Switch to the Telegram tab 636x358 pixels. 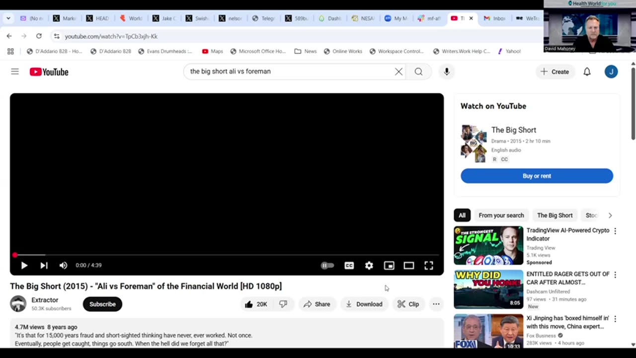[x=263, y=18]
